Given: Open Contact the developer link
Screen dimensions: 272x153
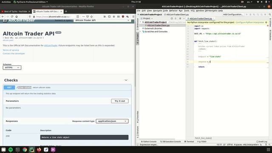Looking at the screenshot, I should point(14,54).
